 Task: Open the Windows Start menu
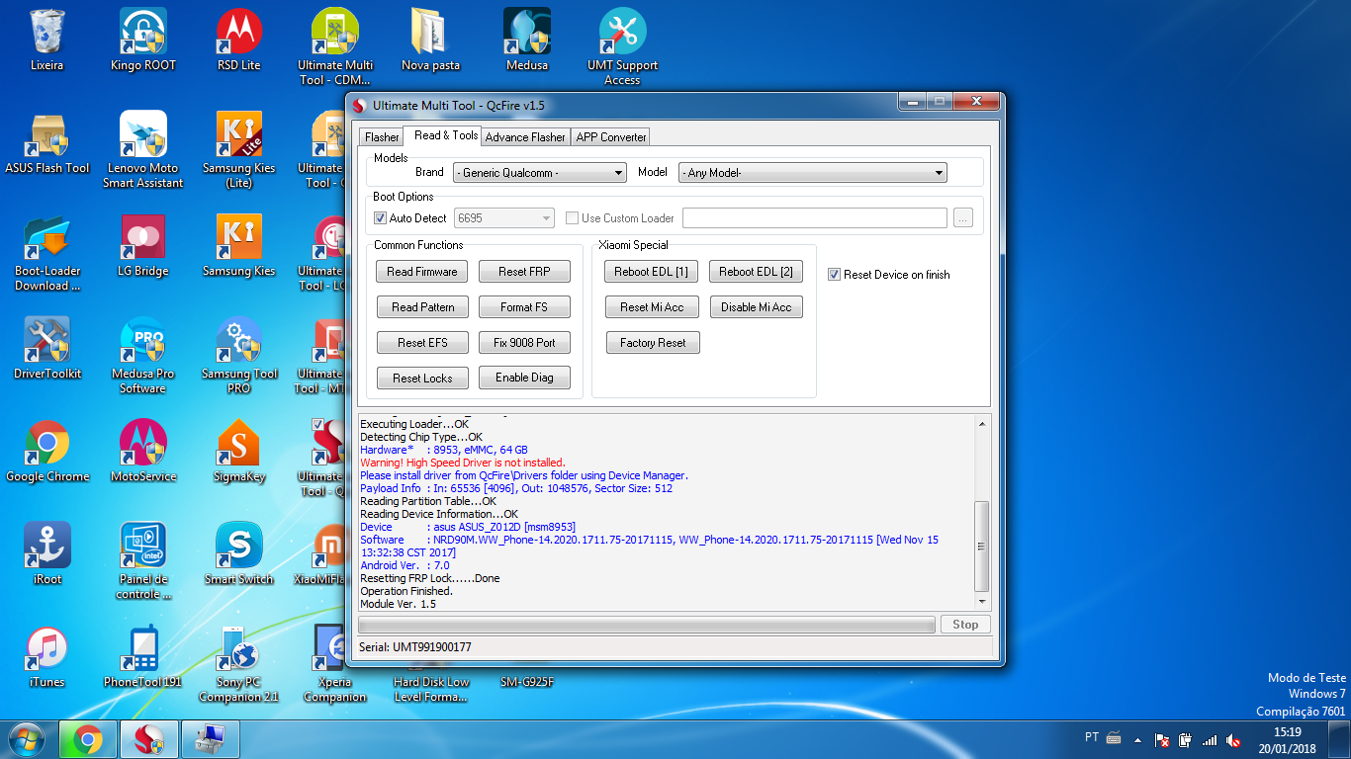(27, 739)
